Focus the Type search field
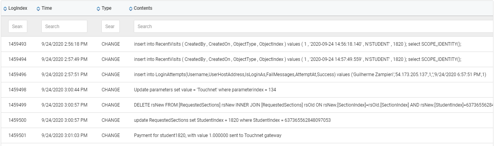The width and height of the screenshot is (495, 146). tap(110, 27)
